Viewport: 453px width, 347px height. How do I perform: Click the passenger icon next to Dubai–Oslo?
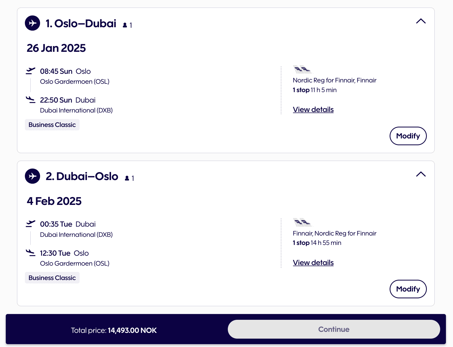pos(127,178)
